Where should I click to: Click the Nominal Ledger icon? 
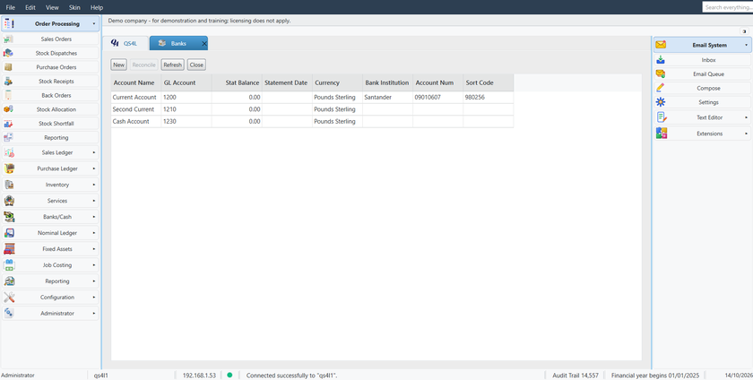tap(9, 233)
